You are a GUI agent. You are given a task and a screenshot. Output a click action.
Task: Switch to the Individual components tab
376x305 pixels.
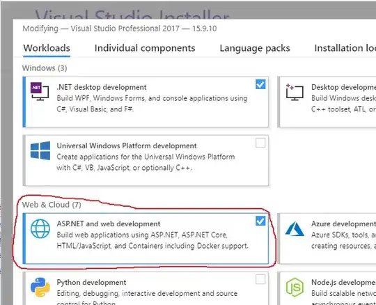click(x=145, y=48)
